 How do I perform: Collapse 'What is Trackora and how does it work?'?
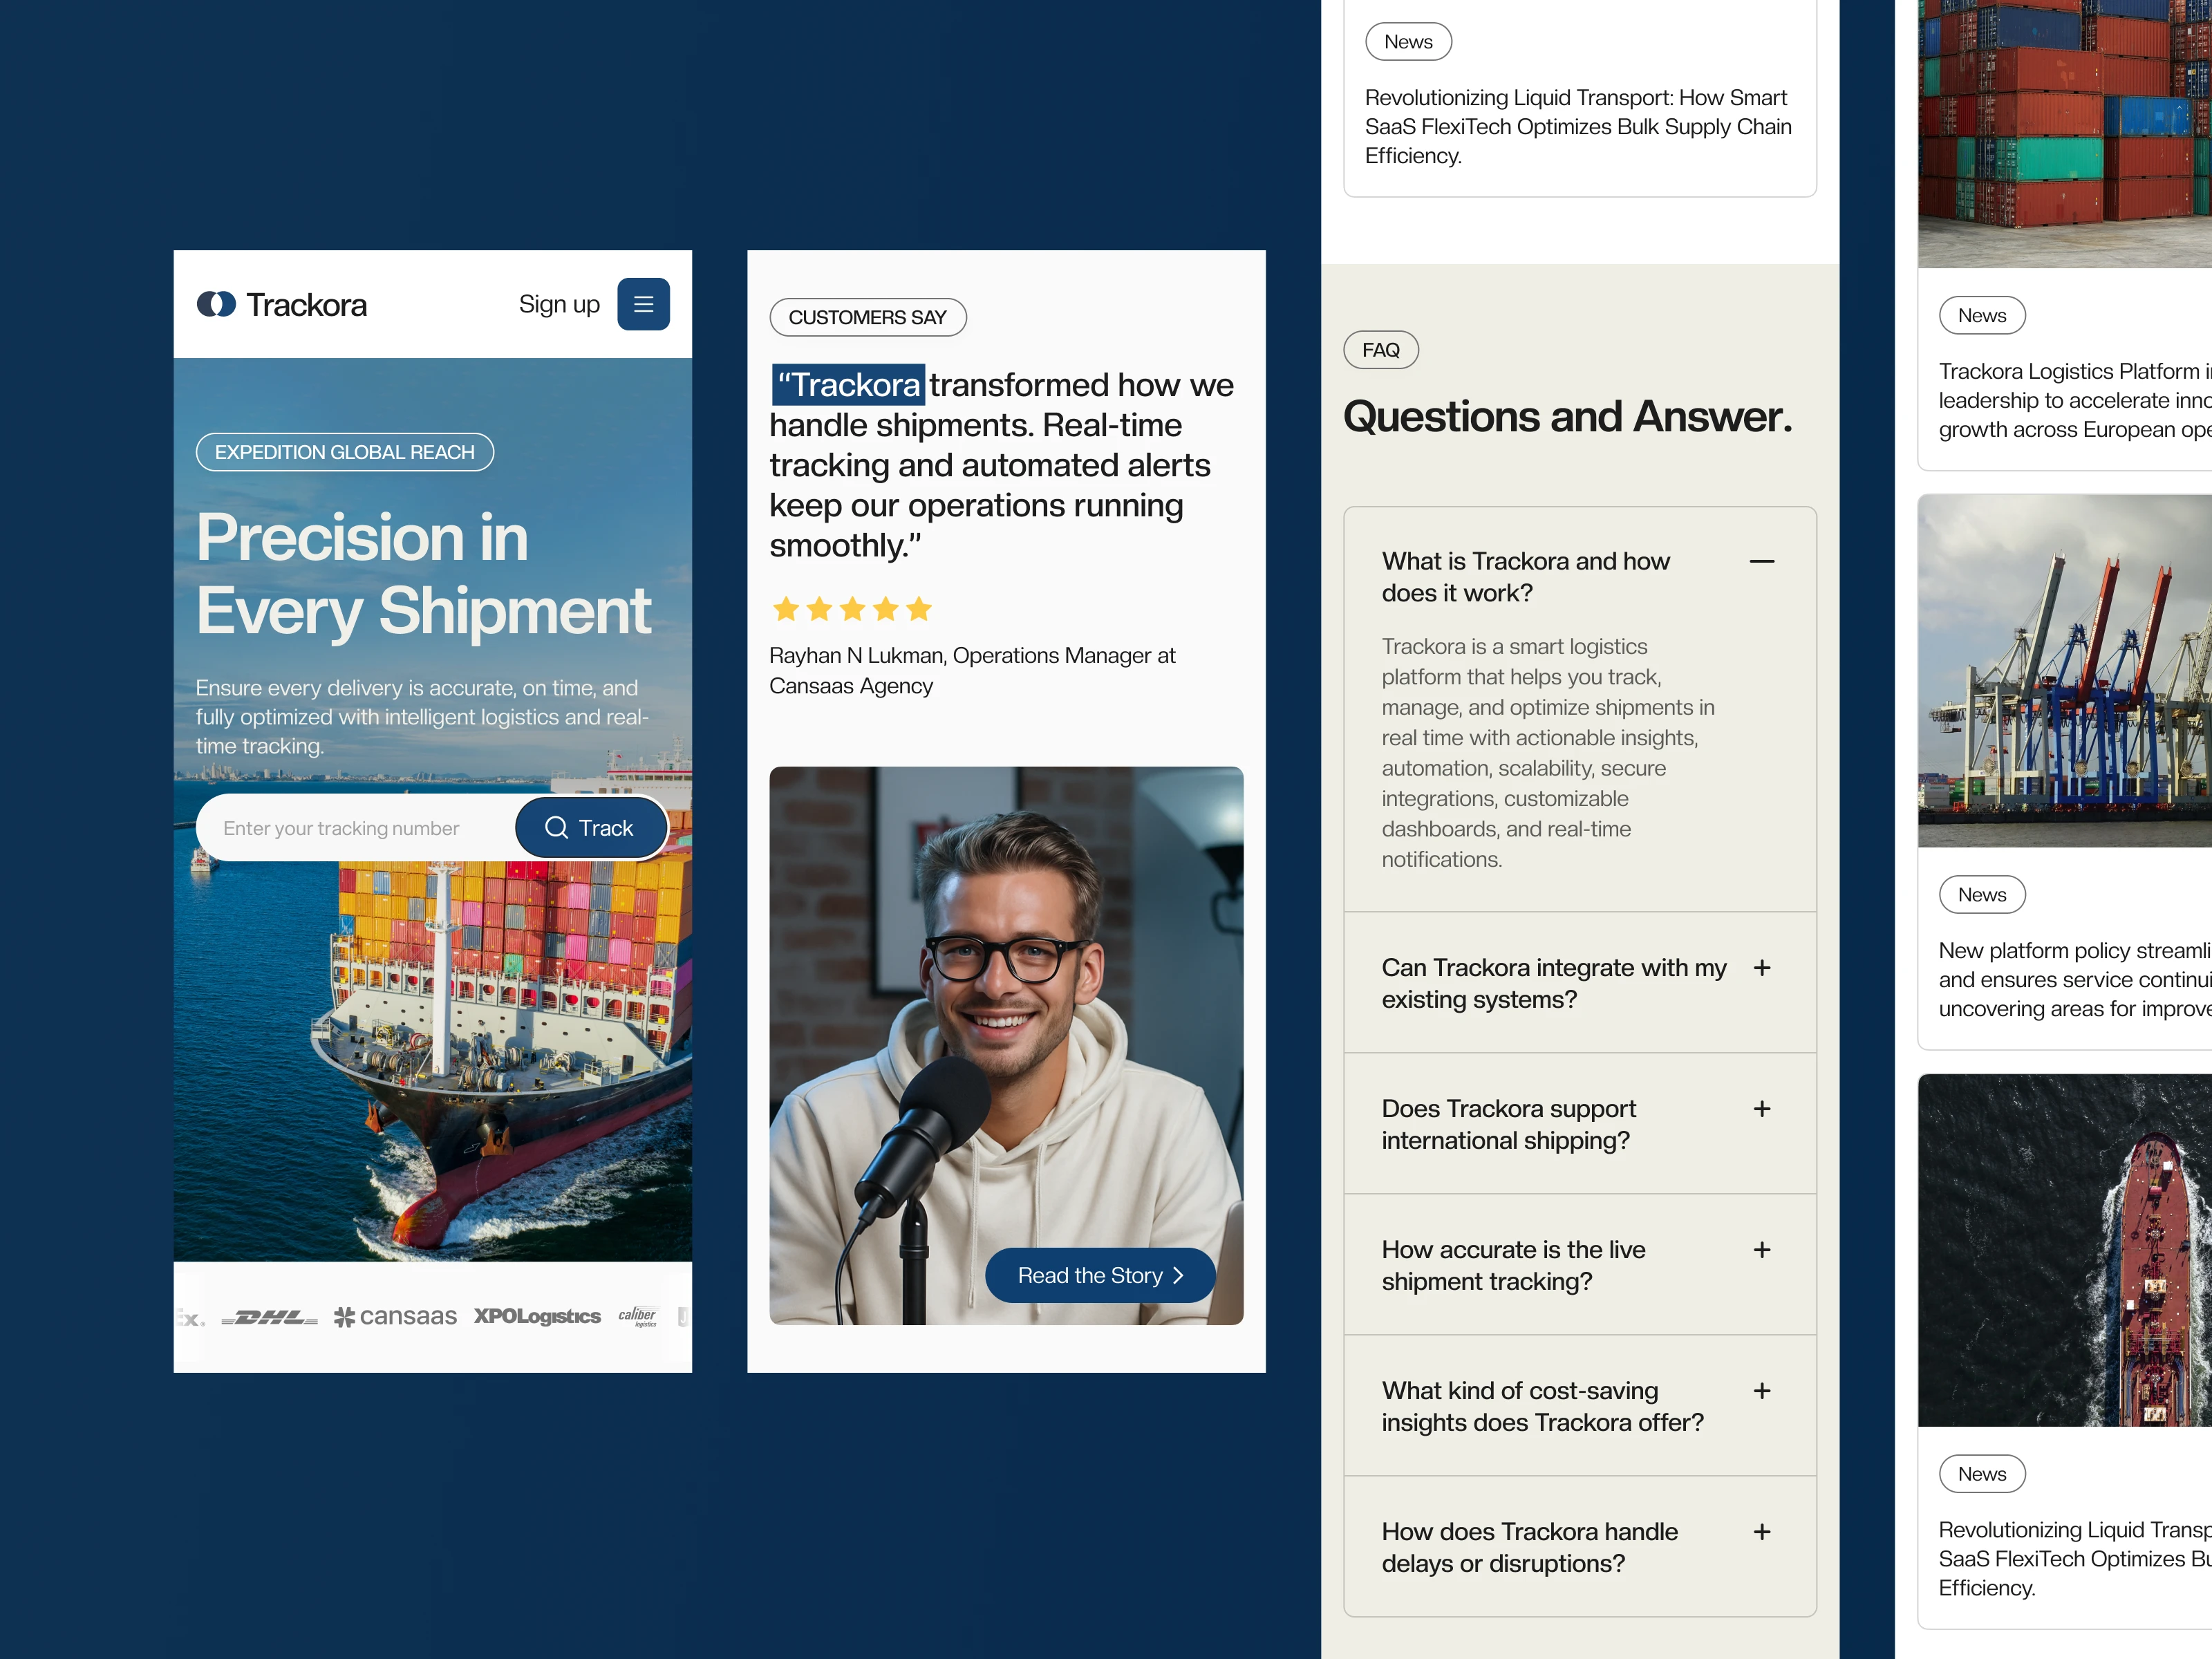pos(1762,561)
